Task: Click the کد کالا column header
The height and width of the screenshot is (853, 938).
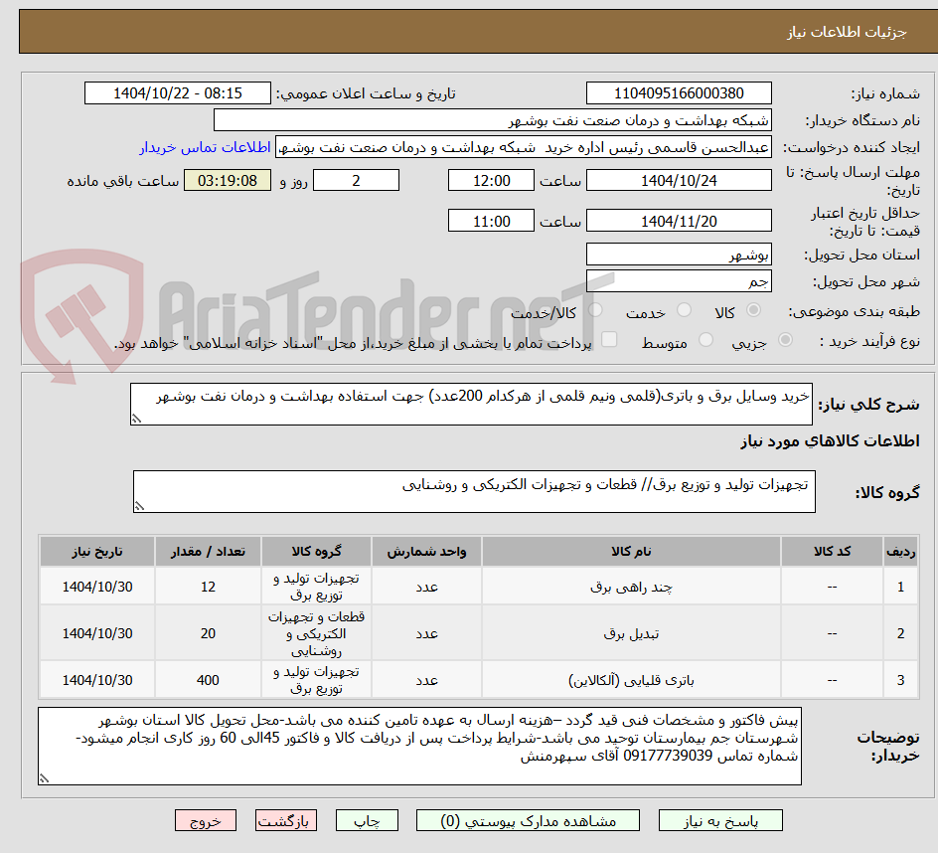Action: click(832, 552)
